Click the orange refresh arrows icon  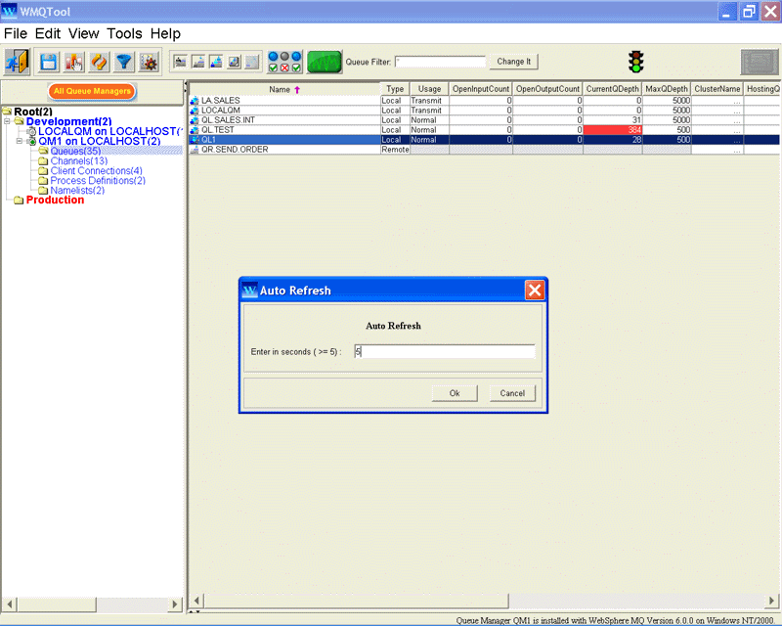click(99, 62)
